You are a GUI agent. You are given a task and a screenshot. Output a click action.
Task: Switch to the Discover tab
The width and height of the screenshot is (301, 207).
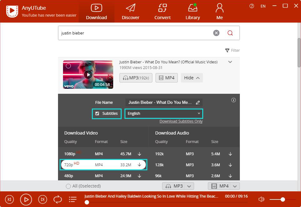[130, 12]
